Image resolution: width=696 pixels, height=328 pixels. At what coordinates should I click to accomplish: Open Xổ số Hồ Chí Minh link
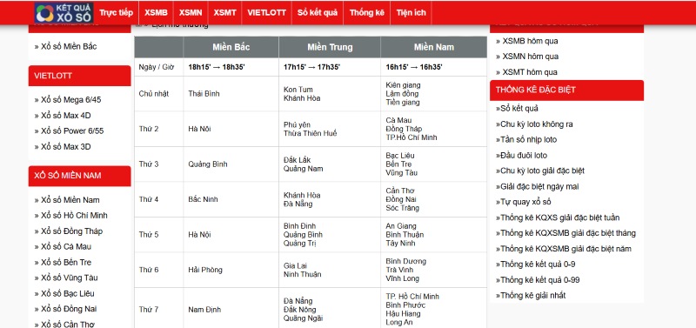71,215
